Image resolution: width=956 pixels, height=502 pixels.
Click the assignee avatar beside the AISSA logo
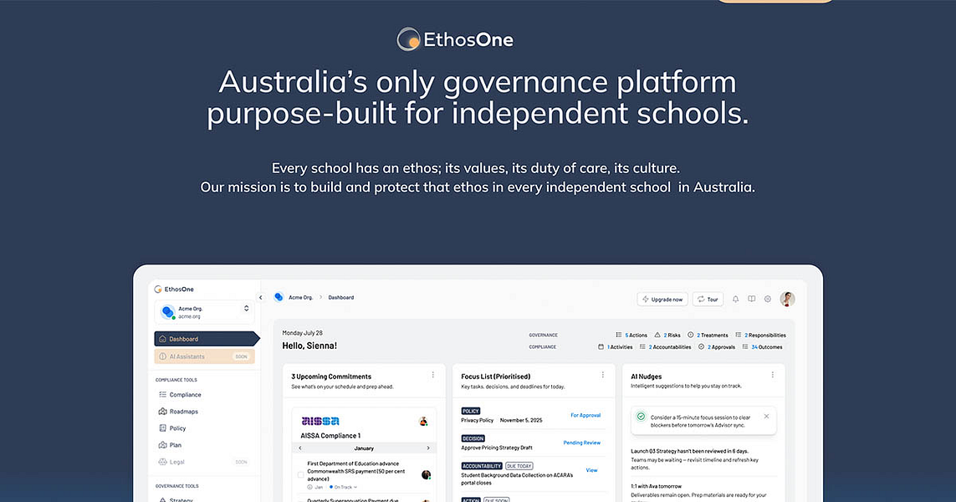423,421
